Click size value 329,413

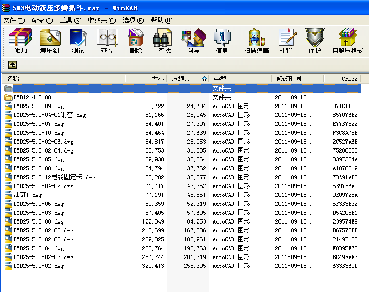click(153, 266)
